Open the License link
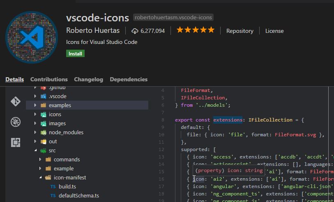The width and height of the screenshot is (334, 202). point(274,31)
